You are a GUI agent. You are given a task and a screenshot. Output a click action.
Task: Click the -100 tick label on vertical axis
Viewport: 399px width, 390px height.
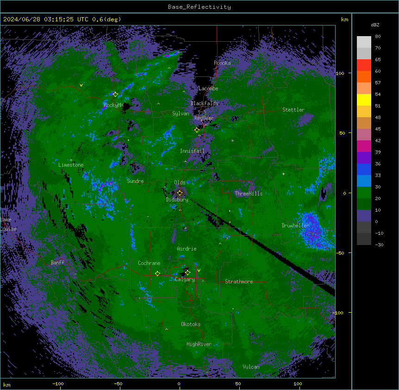(x=338, y=313)
